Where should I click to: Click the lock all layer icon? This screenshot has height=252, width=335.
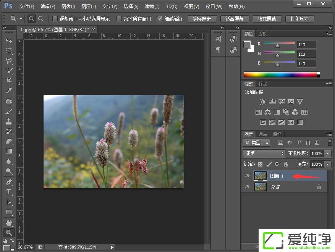(285, 164)
